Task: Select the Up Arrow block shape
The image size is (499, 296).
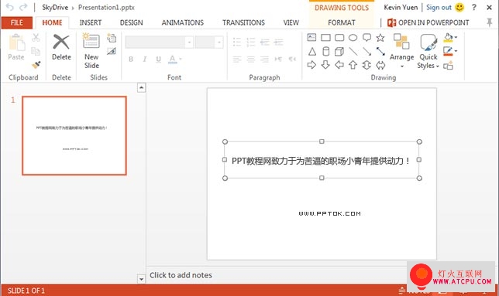Action: tap(353, 65)
